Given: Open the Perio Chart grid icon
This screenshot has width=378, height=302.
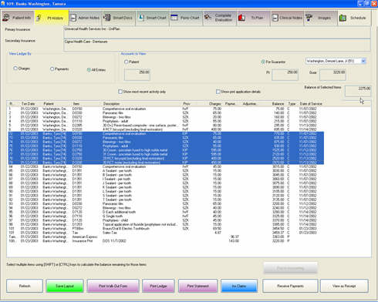Looking at the screenshot, I should [x=174, y=18].
